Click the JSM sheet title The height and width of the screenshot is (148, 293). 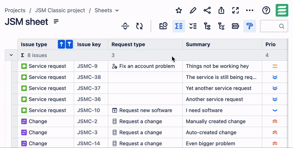coord(26,22)
